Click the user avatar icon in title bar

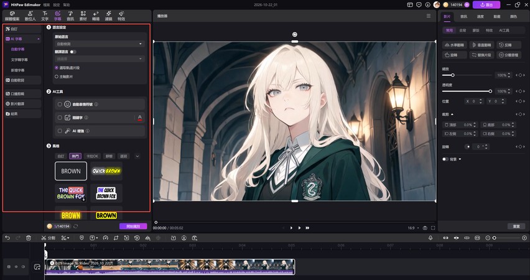tap(437, 5)
